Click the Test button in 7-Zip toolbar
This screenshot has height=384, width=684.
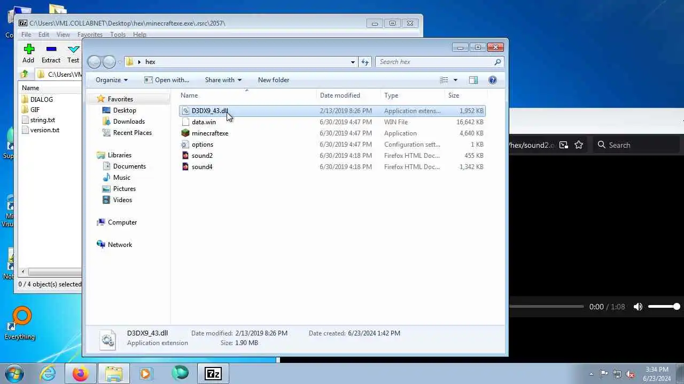[73, 54]
